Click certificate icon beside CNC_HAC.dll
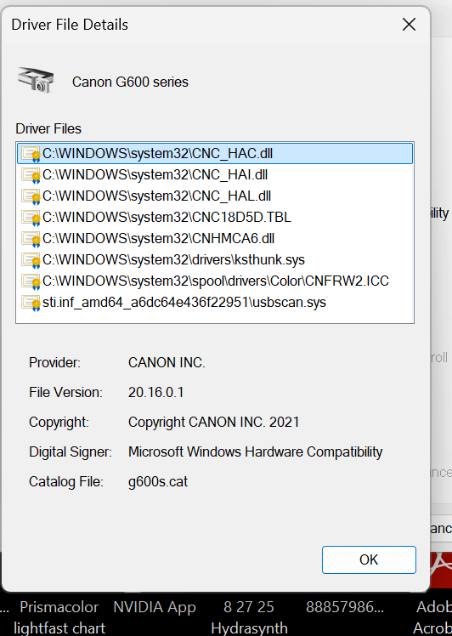This screenshot has height=636, width=452. [x=31, y=154]
